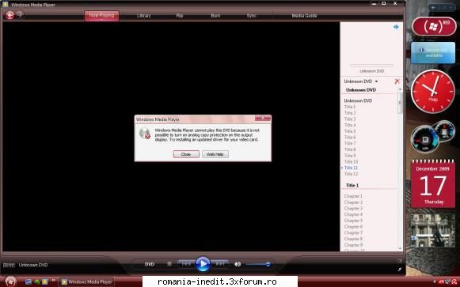Click the December 17 calendar gadget
The width and height of the screenshot is (460, 287).
click(x=433, y=183)
